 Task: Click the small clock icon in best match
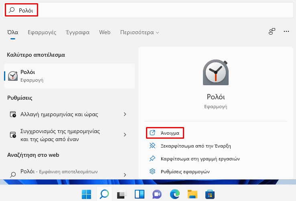pyautogui.click(x=13, y=76)
